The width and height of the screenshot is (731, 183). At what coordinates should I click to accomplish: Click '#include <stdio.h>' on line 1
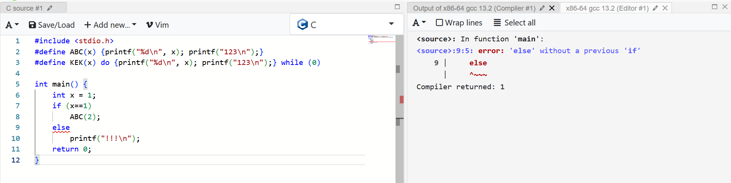[x=74, y=41]
